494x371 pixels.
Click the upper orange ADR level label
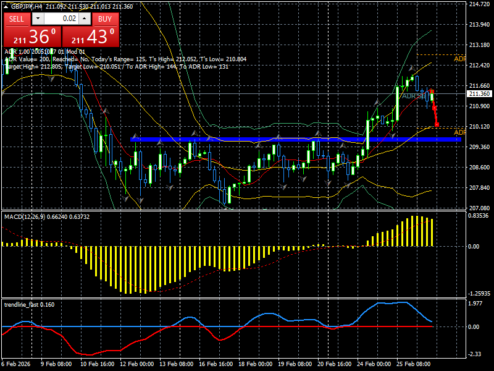(x=459, y=59)
